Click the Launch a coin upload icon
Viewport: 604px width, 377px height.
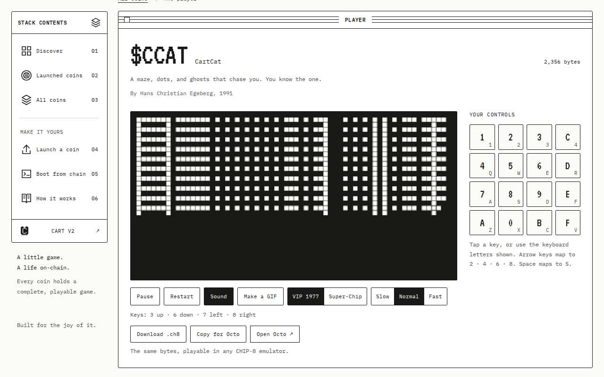click(x=26, y=149)
